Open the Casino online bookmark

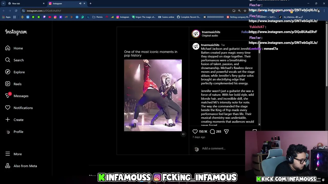[x=166, y=17]
